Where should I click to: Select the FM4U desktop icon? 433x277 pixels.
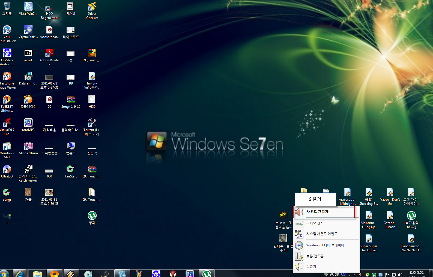(71, 9)
